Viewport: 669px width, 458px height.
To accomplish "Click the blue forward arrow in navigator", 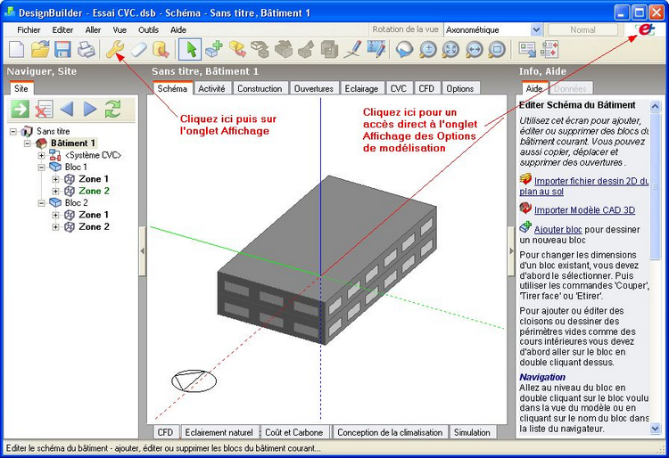I will pyautogui.click(x=89, y=109).
